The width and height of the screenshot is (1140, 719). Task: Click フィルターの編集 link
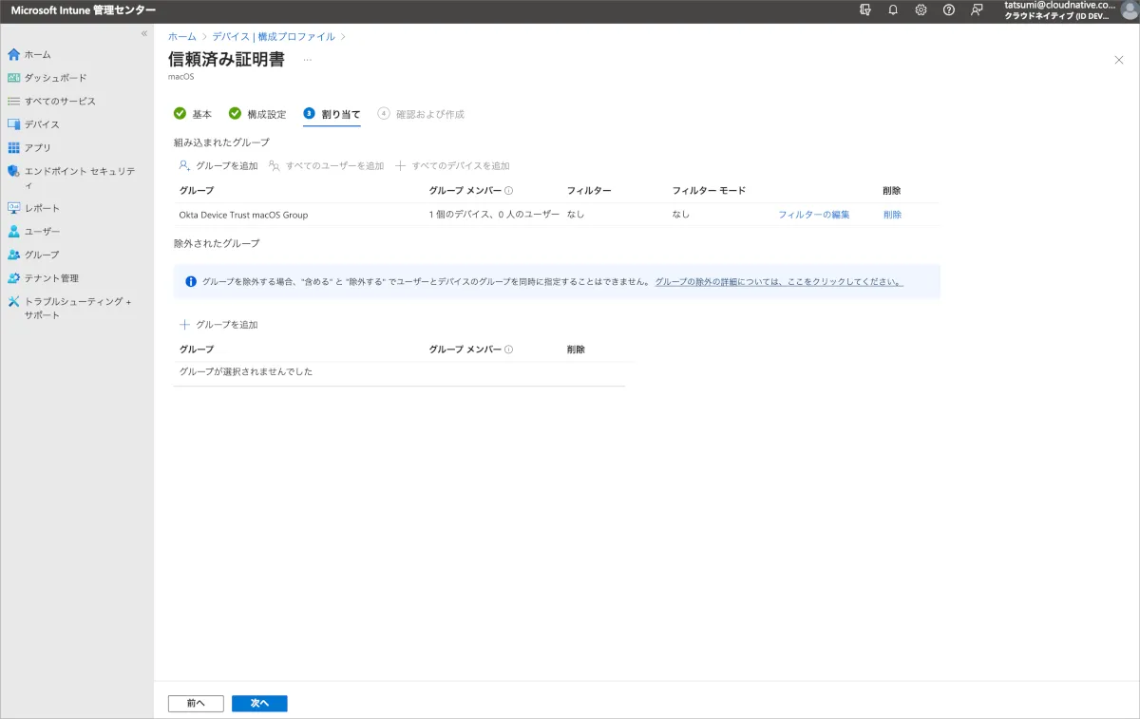[813, 215]
